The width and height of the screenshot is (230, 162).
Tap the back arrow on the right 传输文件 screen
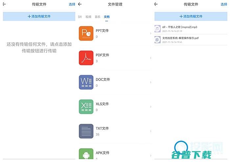156,4
